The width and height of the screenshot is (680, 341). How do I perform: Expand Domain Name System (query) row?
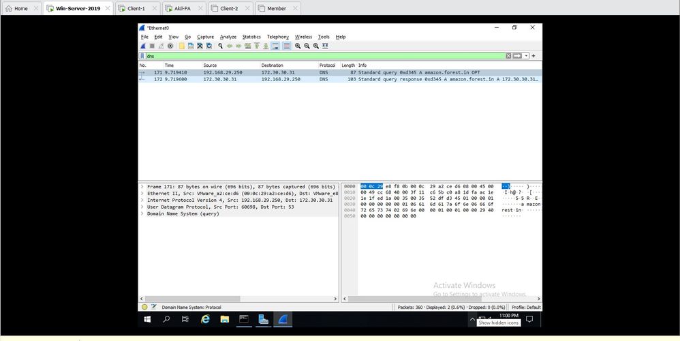point(142,214)
